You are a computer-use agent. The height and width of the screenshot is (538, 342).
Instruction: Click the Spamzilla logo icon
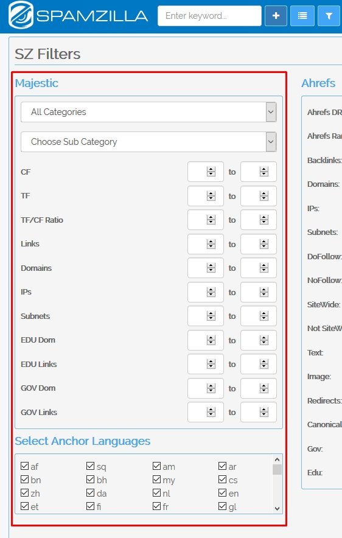pyautogui.click(x=21, y=15)
